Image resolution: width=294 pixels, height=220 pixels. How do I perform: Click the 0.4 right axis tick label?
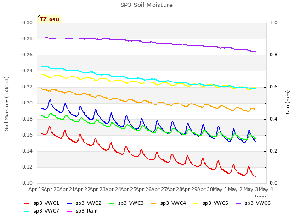(273, 119)
